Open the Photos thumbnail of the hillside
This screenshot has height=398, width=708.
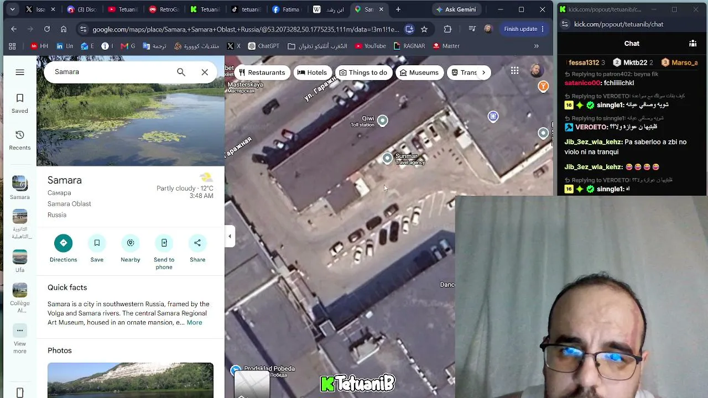point(131,380)
